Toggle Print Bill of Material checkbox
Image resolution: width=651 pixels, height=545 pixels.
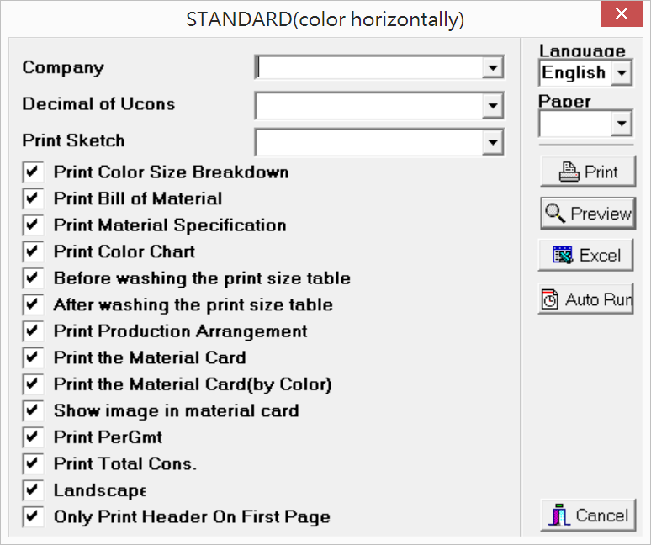pos(33,198)
